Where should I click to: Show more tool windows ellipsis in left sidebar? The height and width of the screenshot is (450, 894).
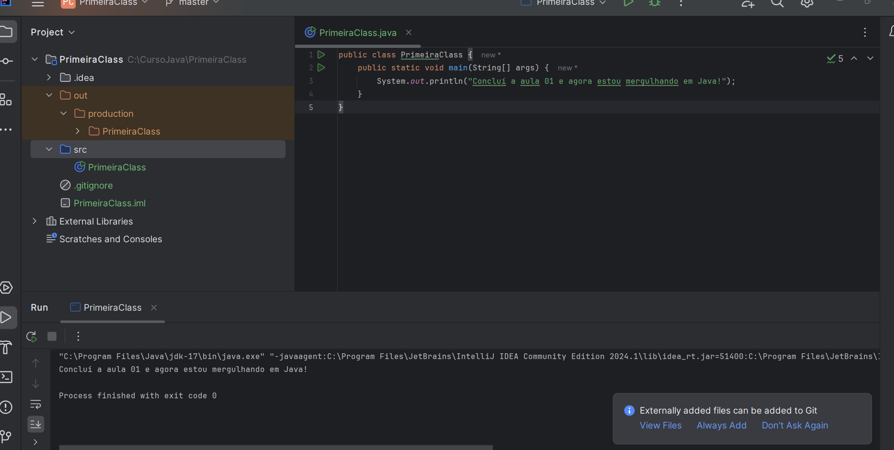point(6,130)
